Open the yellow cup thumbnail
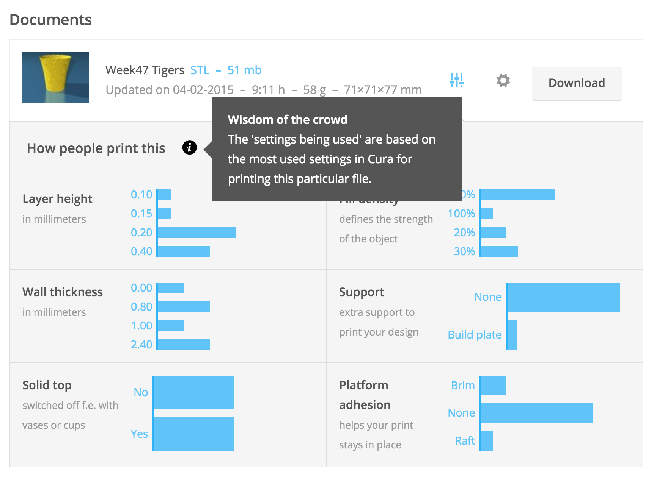Viewport: 654px width, 484px height. point(55,78)
